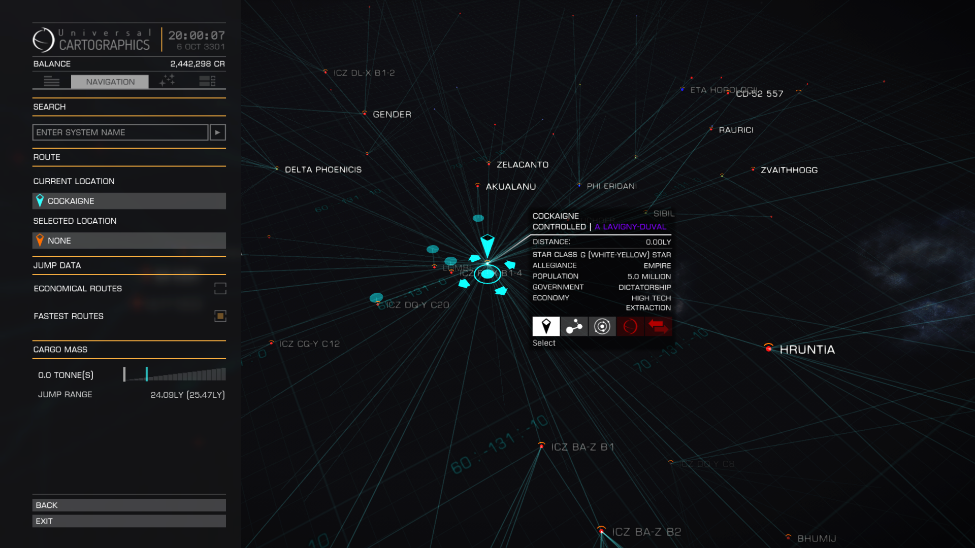975x548 pixels.
Task: Submit search with the arrow button
Action: (x=218, y=132)
